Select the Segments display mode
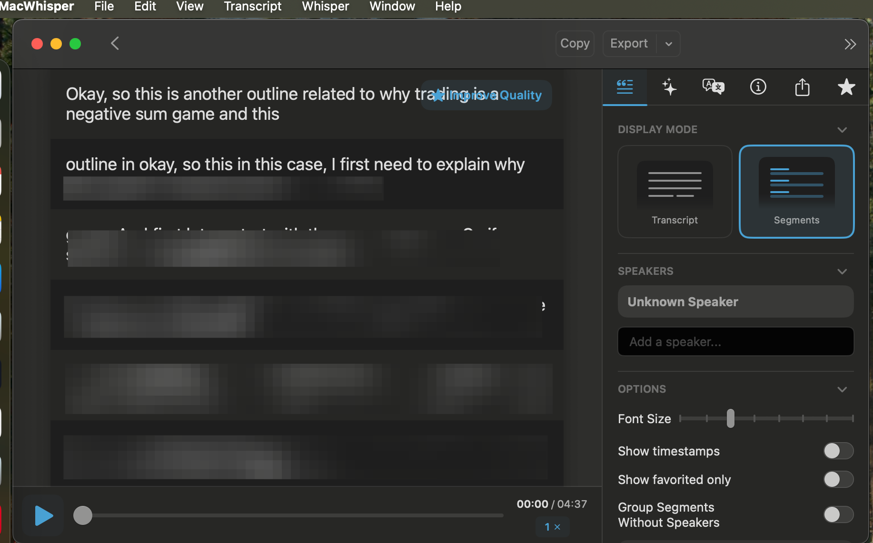873x543 pixels. click(x=796, y=192)
